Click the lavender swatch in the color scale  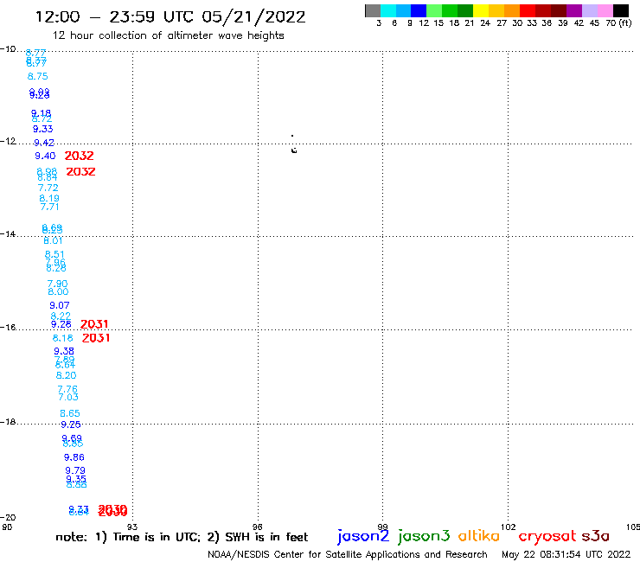click(x=589, y=10)
